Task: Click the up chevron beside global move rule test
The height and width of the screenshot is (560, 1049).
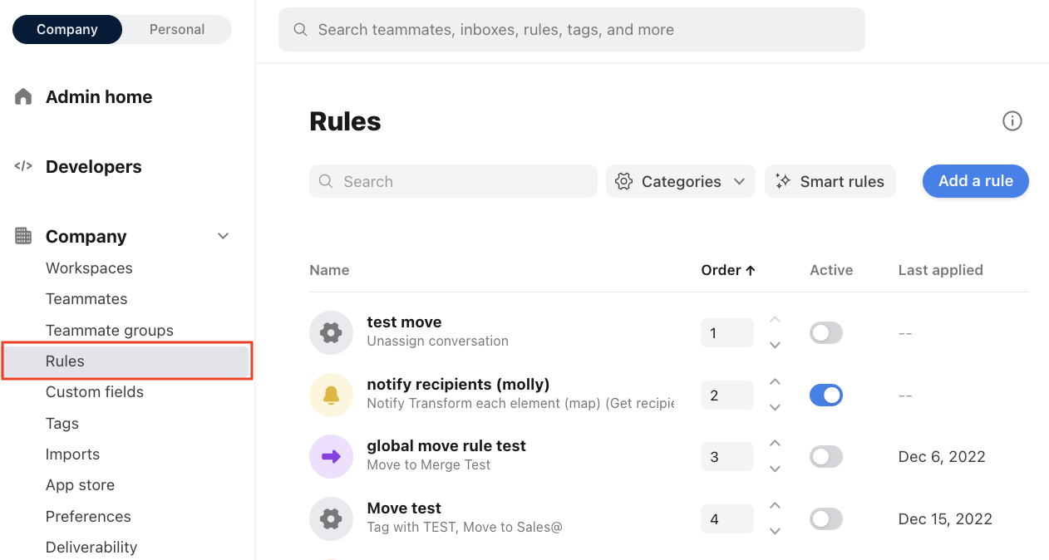Action: coord(774,443)
